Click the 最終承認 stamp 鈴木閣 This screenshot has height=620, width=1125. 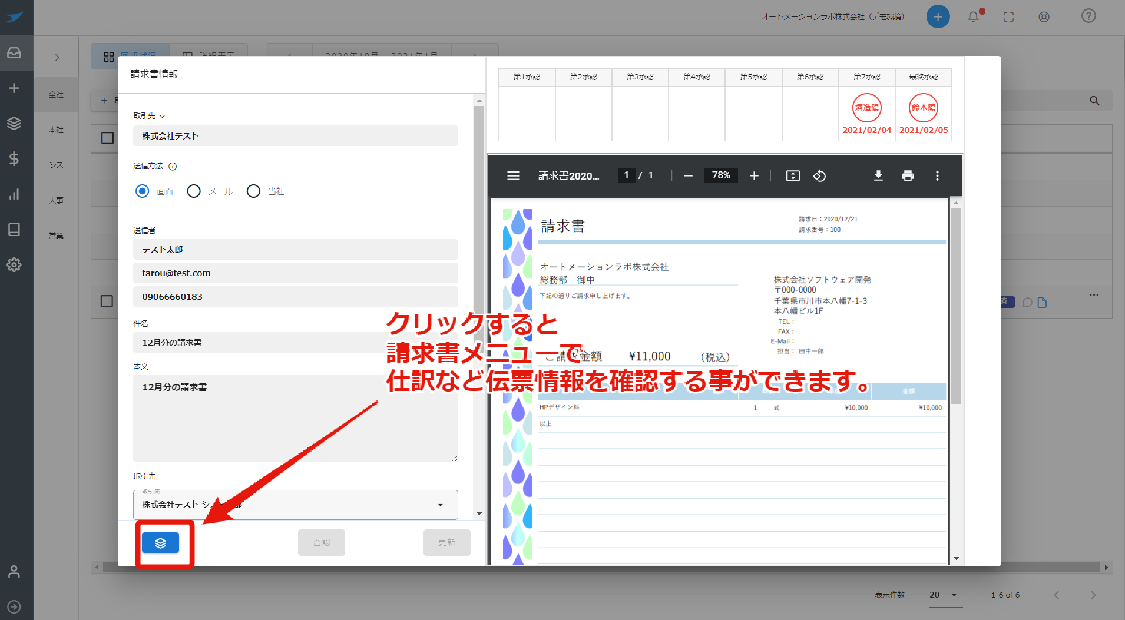tap(924, 107)
